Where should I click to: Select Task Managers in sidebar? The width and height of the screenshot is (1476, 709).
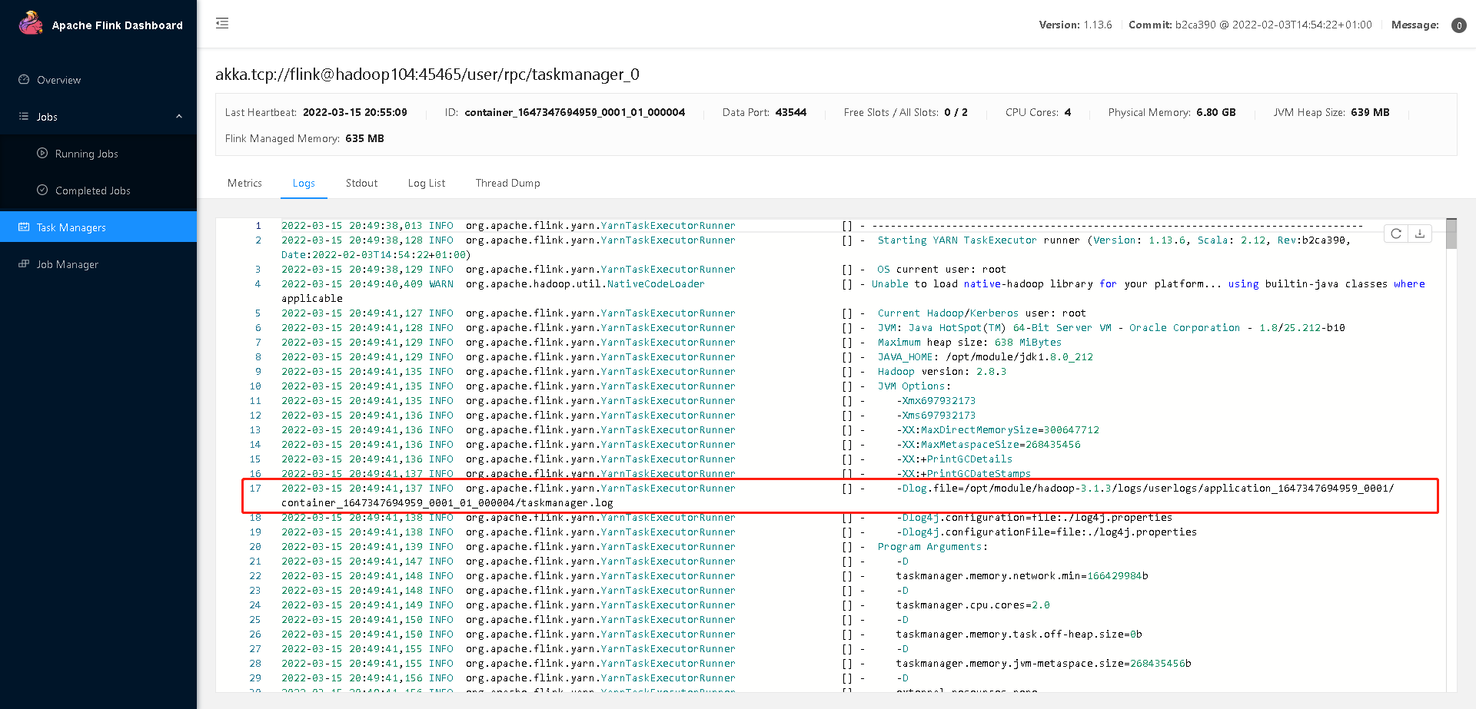point(98,227)
